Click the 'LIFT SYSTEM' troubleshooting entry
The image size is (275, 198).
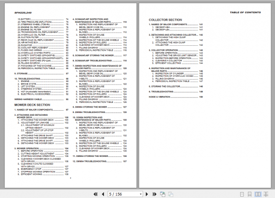coord(43,86)
